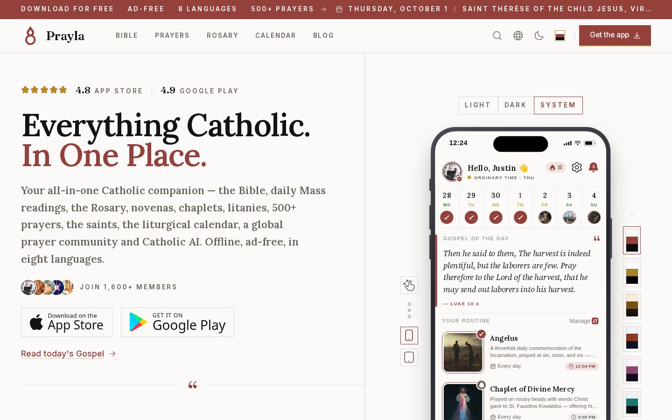Switch preview to phone device icon

[409, 336]
